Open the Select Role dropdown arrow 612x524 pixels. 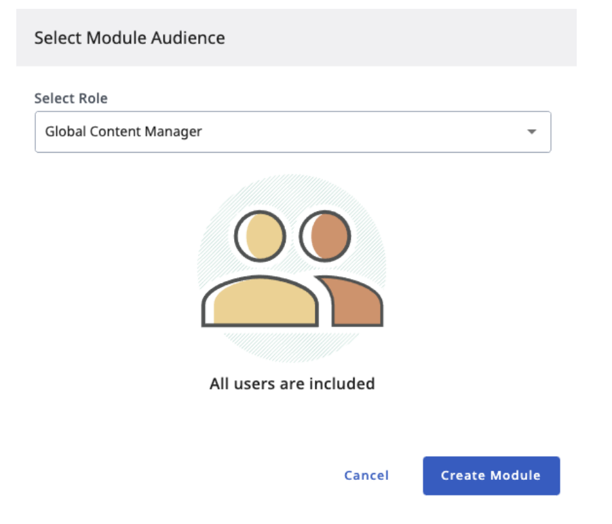coord(531,132)
